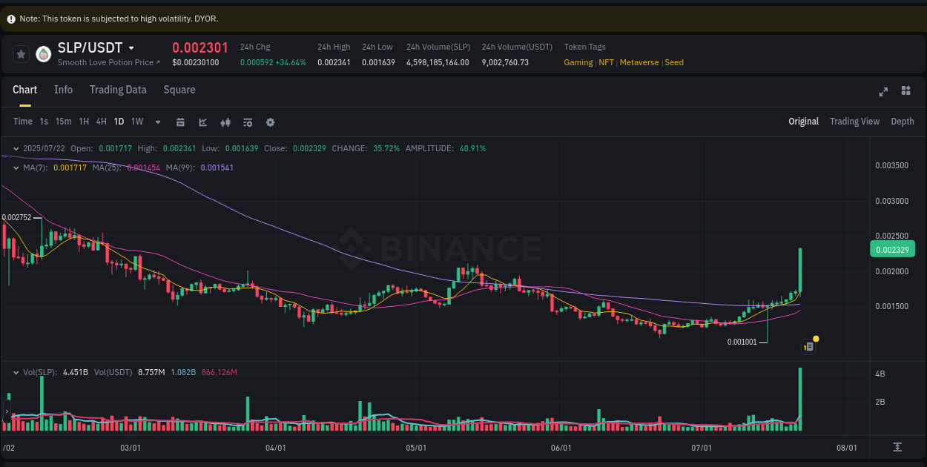Screen dimensions: 927x467
Task: Switch to the Depth view
Action: pos(903,121)
